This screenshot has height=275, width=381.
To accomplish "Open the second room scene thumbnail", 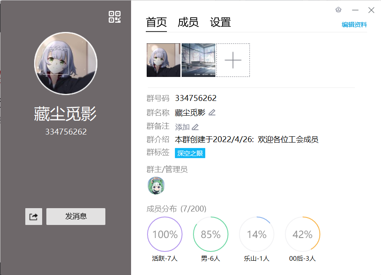I will point(198,60).
